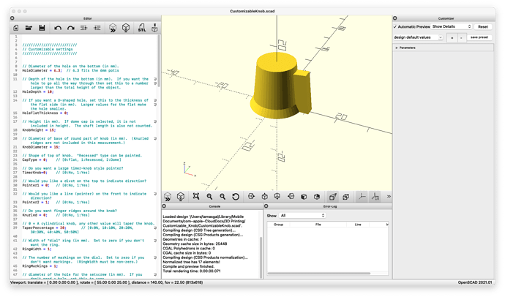505x297 pixels.
Task: Switch to the Top view cube icon
Action: coord(264,197)
